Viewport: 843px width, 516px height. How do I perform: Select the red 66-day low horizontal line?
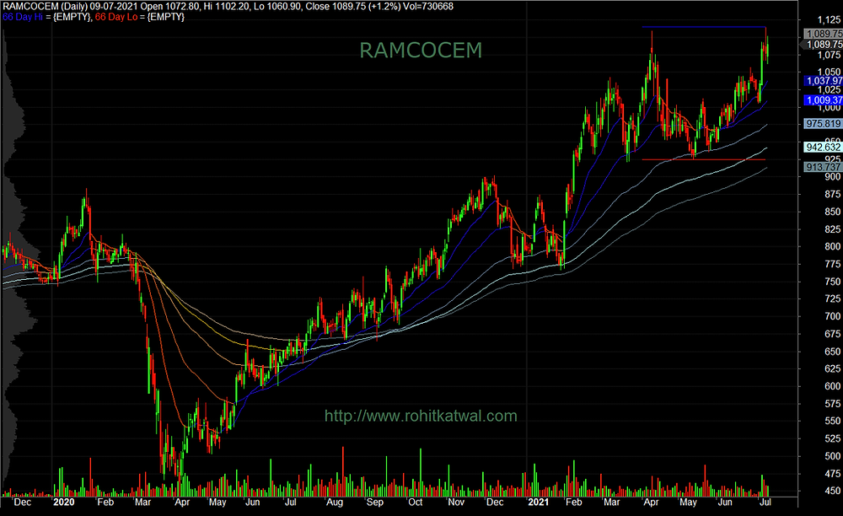(x=704, y=159)
